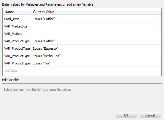164x120 pixels.
Task: Click the first VAR_ProductType name cell
Action: tap(17, 41)
